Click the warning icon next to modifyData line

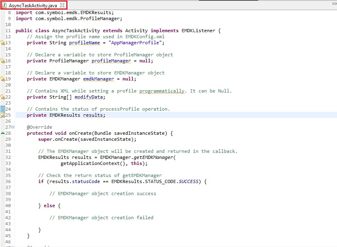[x=2, y=97]
